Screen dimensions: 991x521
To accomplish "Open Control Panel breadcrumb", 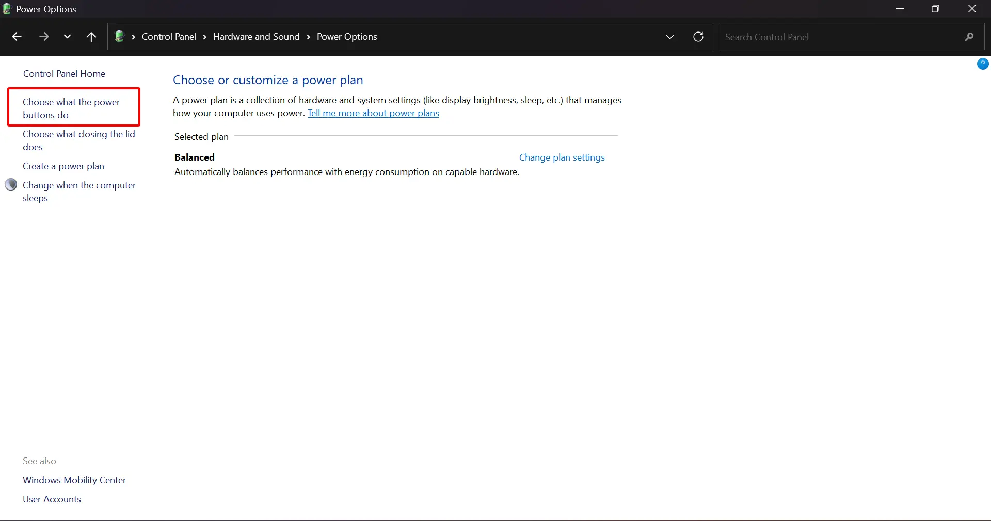I will 169,37.
